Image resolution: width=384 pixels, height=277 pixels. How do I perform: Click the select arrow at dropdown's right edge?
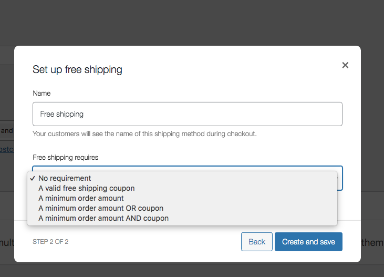(x=340, y=178)
